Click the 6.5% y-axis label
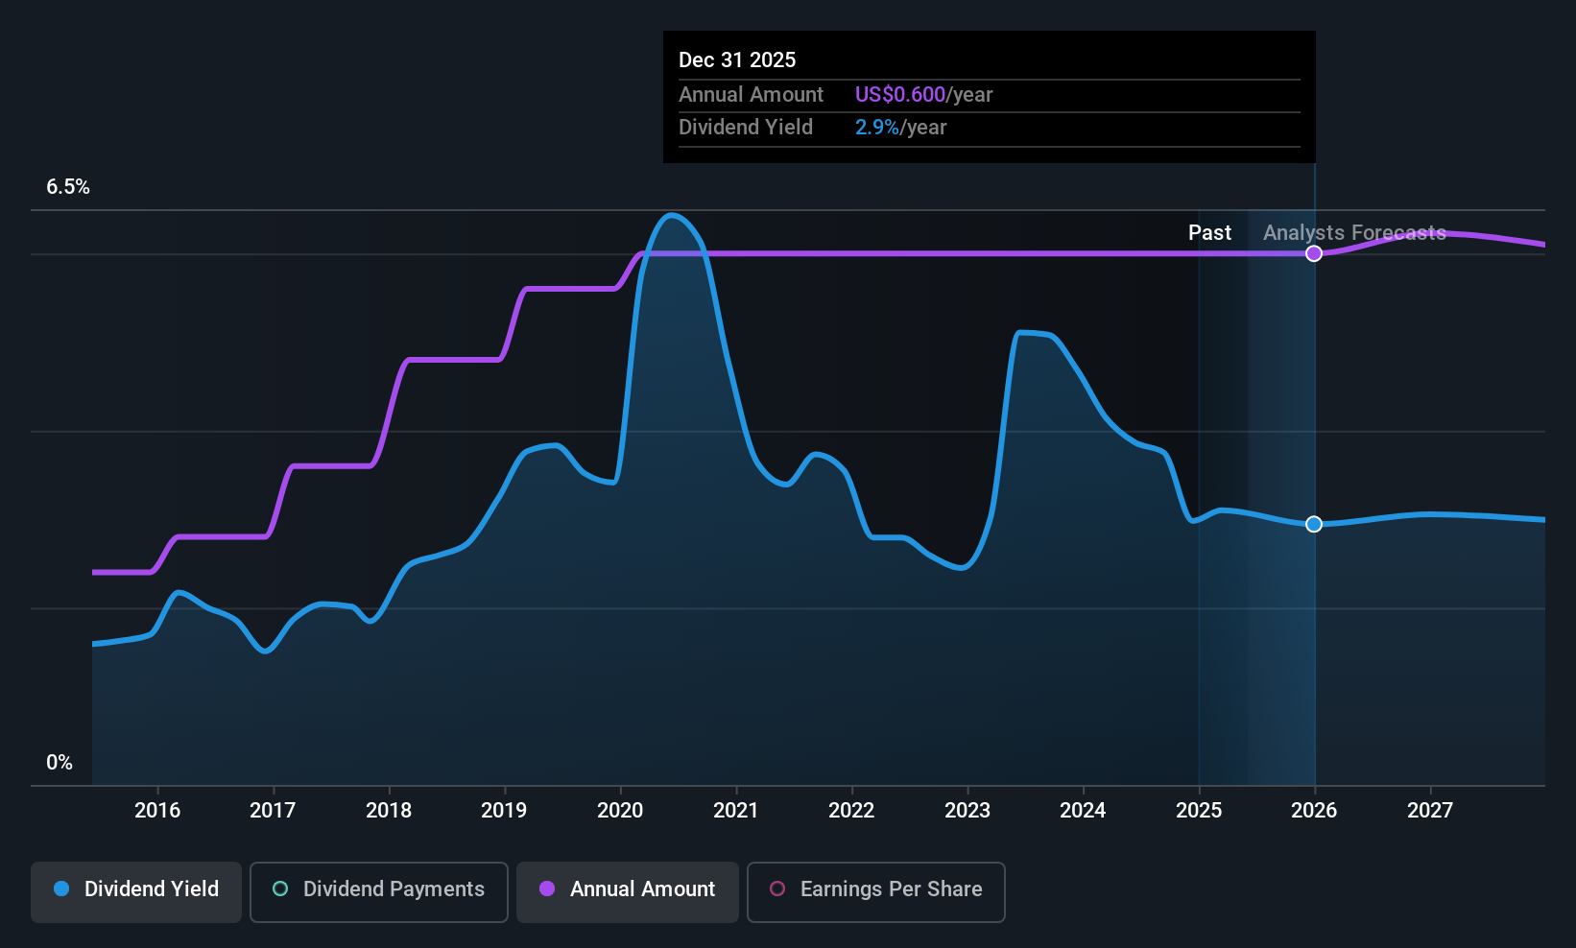 point(68,187)
